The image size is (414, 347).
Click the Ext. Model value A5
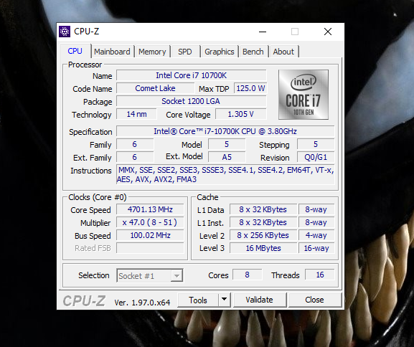[x=227, y=157]
